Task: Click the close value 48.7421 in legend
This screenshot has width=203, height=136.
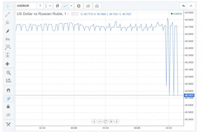Action: [x=127, y=14]
